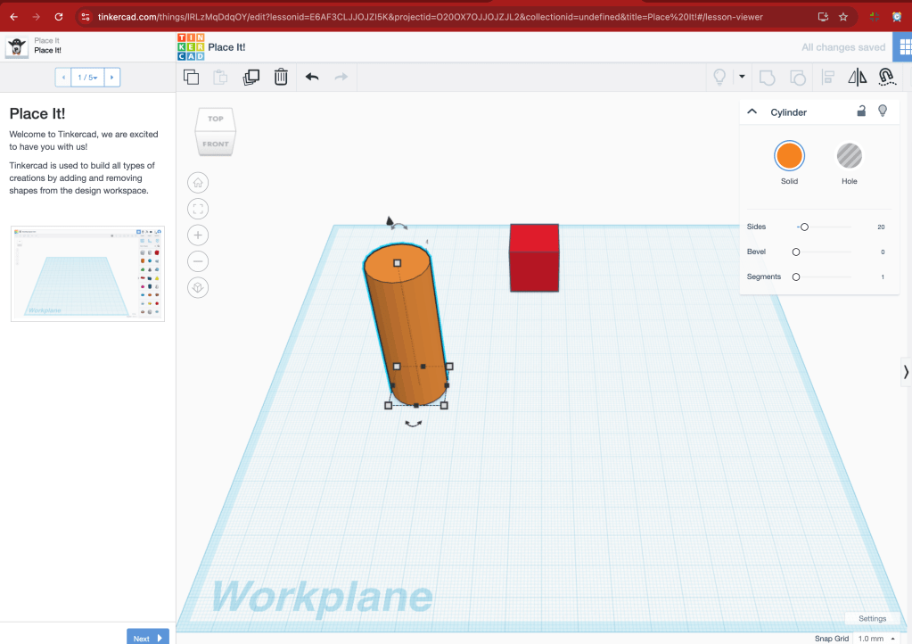Open the visibility options dropdown arrow
This screenshot has height=644, width=912.
point(742,76)
